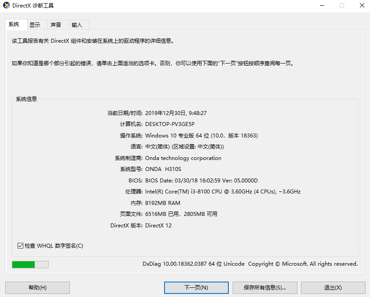The image size is (370, 297).
Task: Click the 帮助(H) button
Action: [x=37, y=287]
